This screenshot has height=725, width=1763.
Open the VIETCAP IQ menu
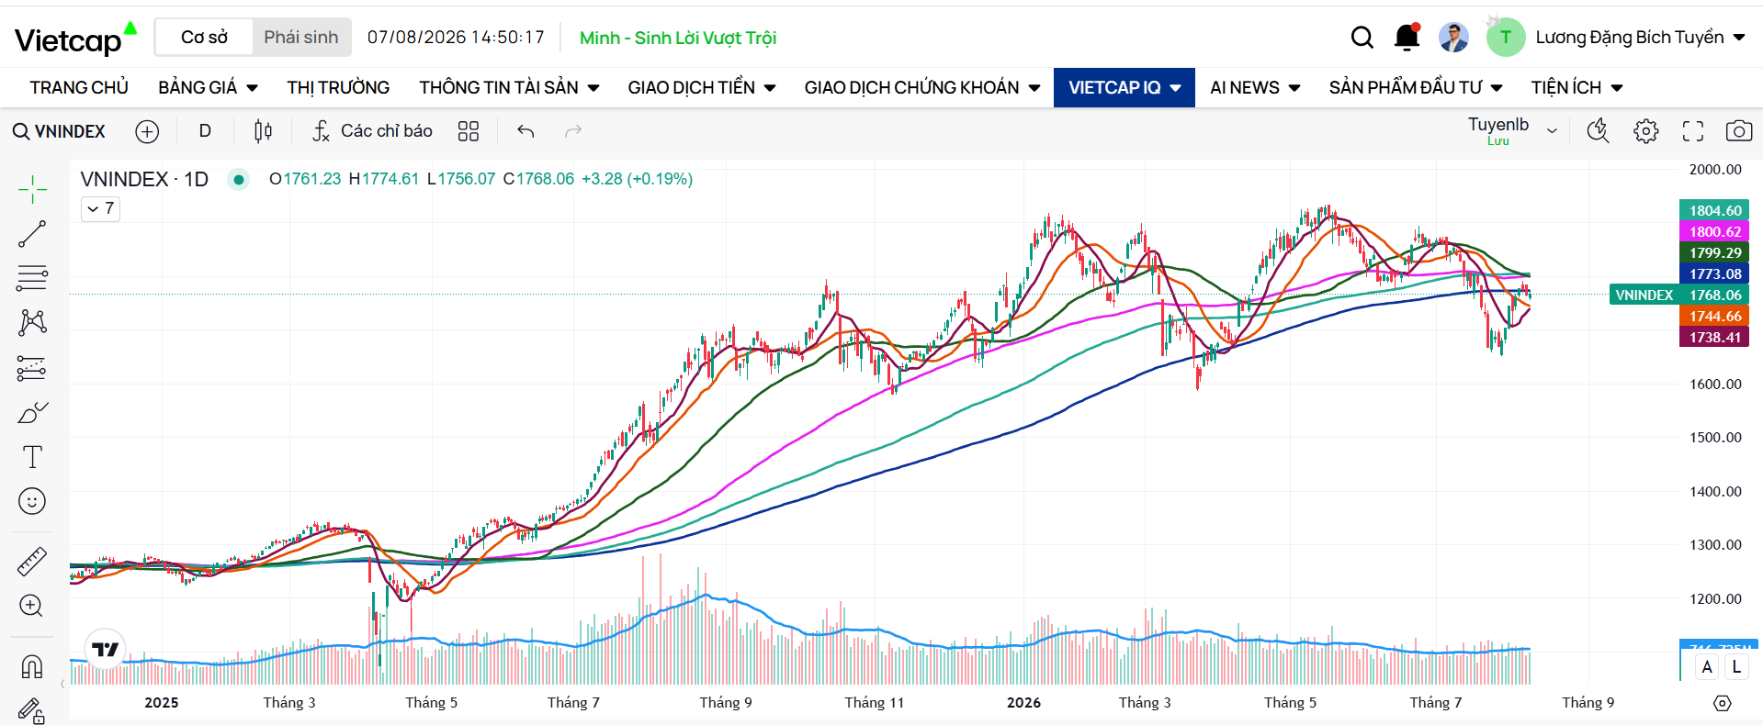coord(1124,88)
